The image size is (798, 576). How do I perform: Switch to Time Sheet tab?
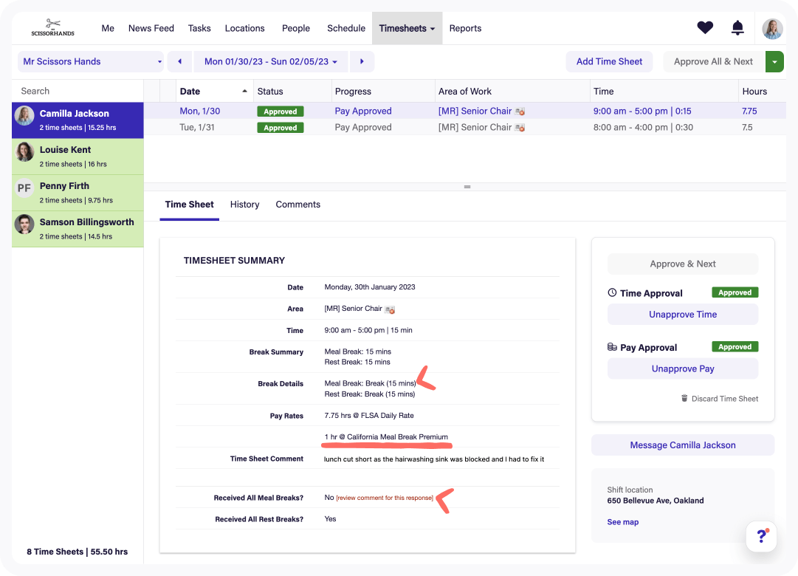pyautogui.click(x=189, y=205)
